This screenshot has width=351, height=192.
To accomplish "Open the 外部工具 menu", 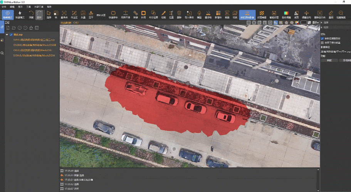I will coord(38,7).
